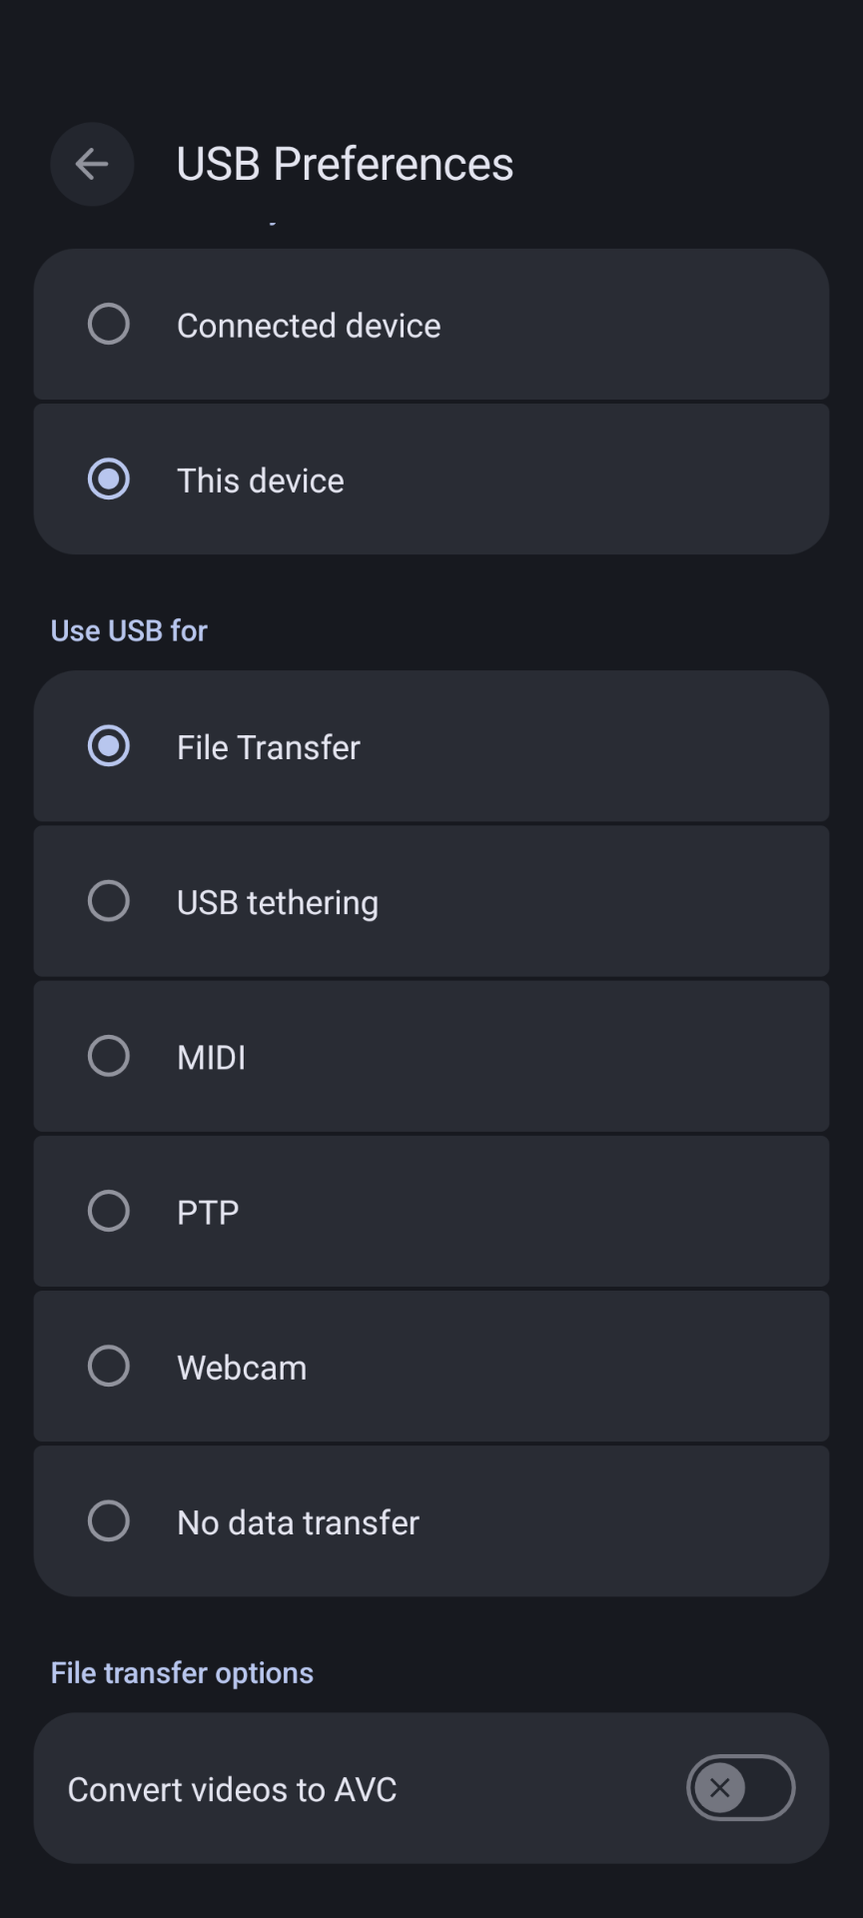This screenshot has height=1918, width=863.
Task: Pick the MIDI radio button
Action: click(x=109, y=1056)
